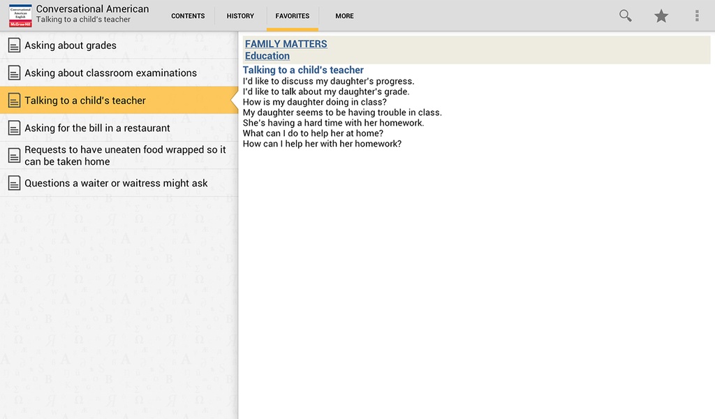Click phrase 'How can I help her with her homework?'
The width and height of the screenshot is (715, 419).
tap(322, 144)
